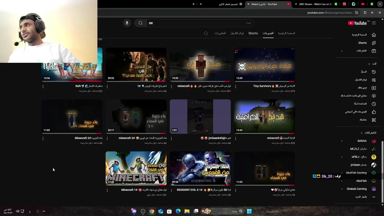This screenshot has height=216, width=384.
Task: Search within channel magnifier icon
Action: [x=206, y=33]
